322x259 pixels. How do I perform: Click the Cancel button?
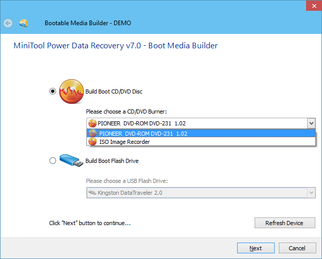(297, 248)
